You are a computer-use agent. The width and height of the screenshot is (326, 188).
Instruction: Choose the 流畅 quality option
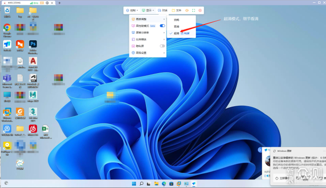click(177, 20)
